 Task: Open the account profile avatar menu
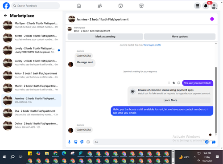[x=214, y=6]
